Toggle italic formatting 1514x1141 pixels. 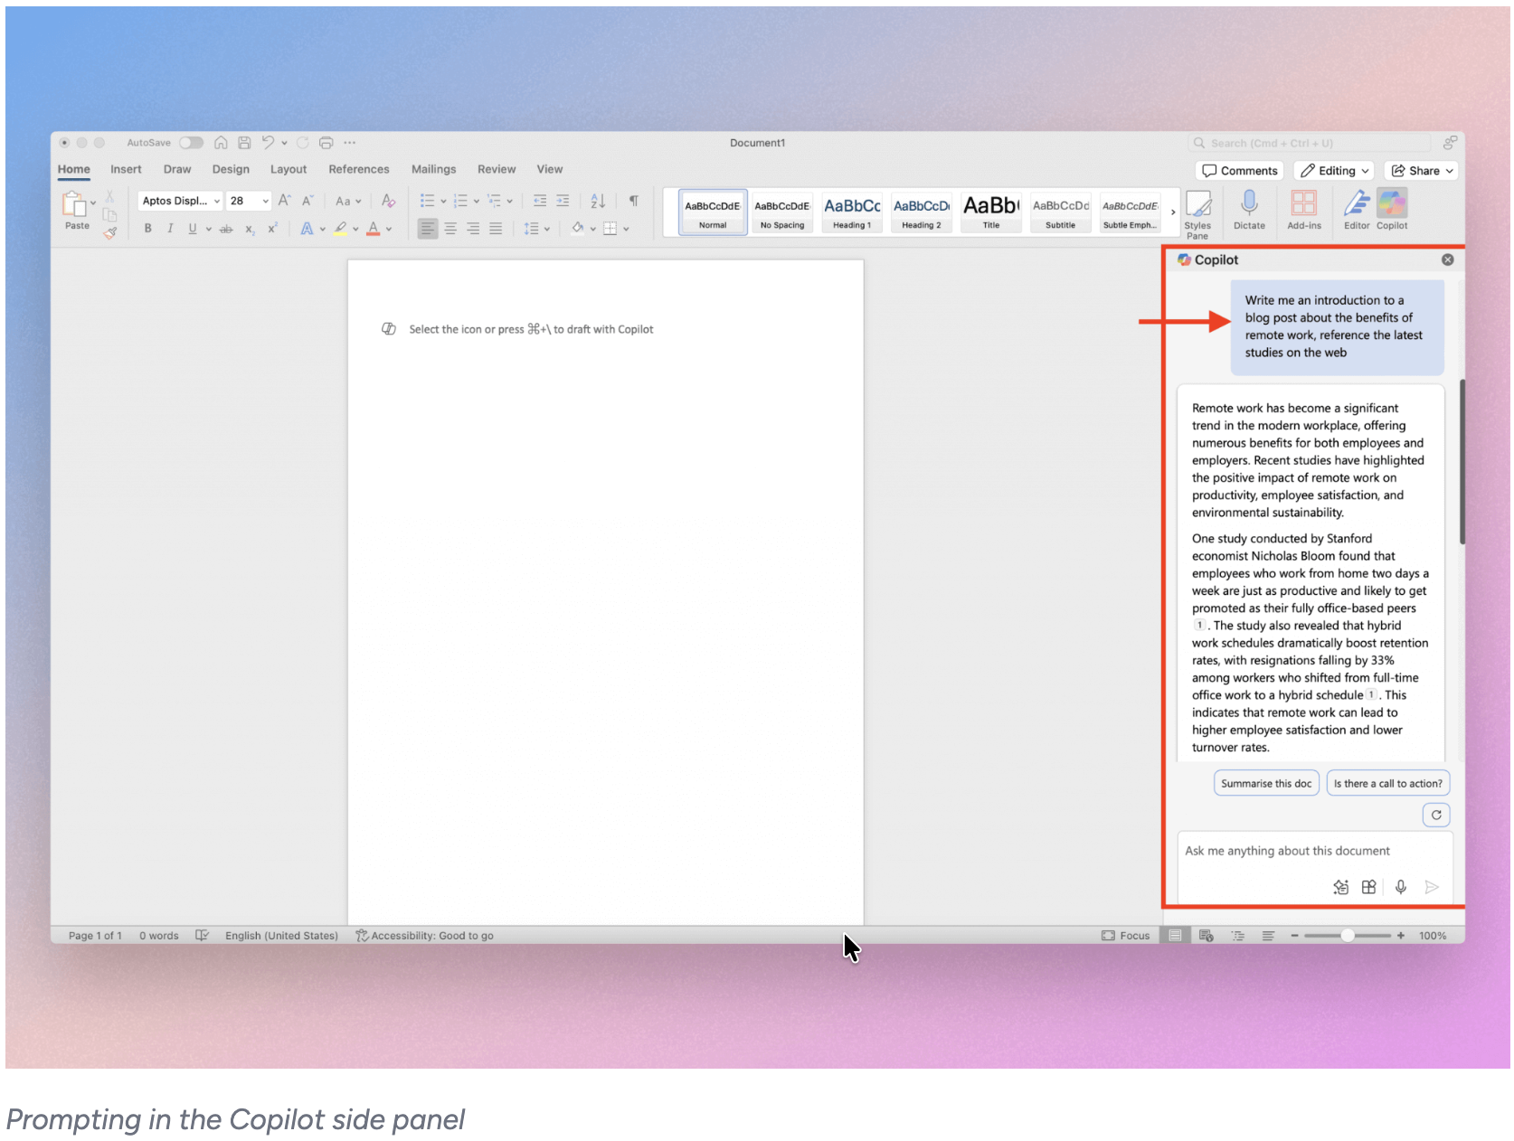click(170, 228)
